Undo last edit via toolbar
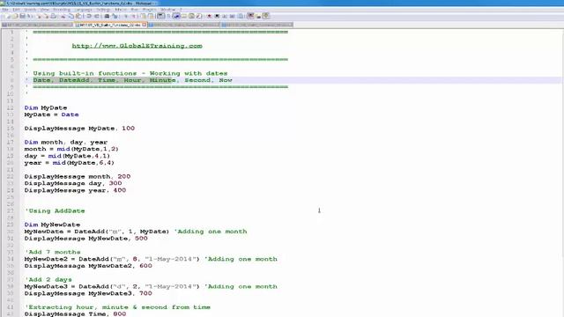564x317 pixels. (88, 16)
